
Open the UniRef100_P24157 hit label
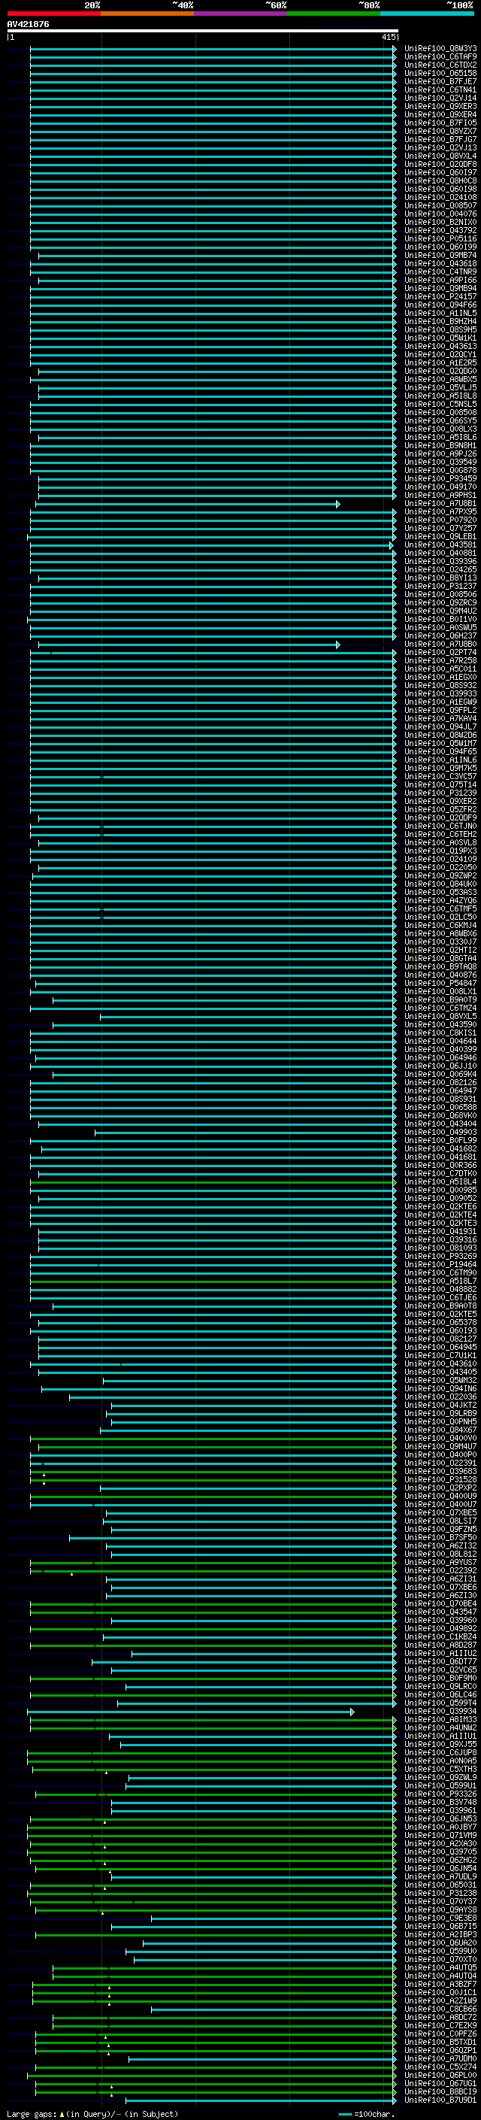pyautogui.click(x=440, y=296)
